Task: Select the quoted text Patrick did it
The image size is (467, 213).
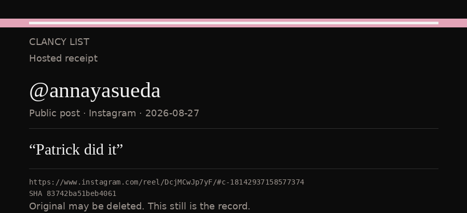Action: click(76, 149)
